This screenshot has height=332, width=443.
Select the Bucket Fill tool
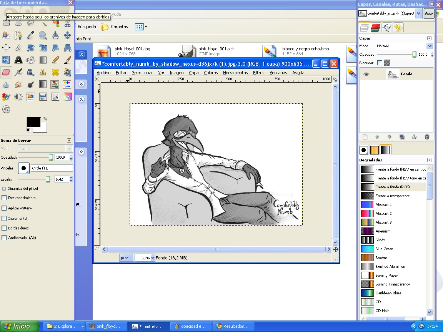point(30,60)
